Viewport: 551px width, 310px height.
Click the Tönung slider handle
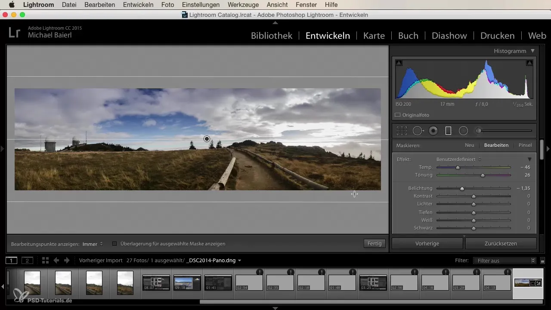pos(483,175)
